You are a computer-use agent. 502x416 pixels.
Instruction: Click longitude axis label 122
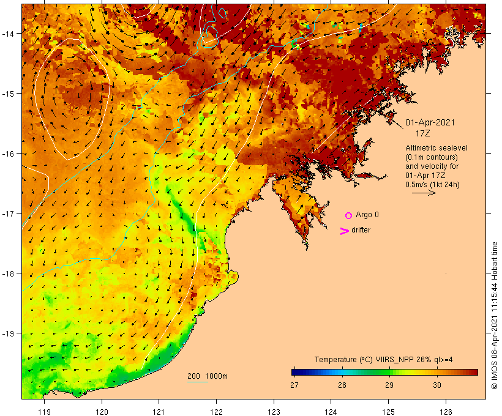tap(216, 412)
